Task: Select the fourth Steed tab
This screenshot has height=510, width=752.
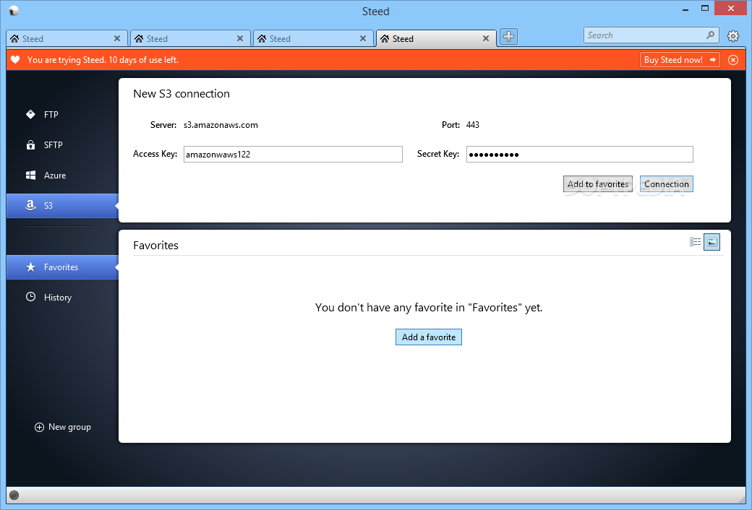Action: pyautogui.click(x=437, y=38)
